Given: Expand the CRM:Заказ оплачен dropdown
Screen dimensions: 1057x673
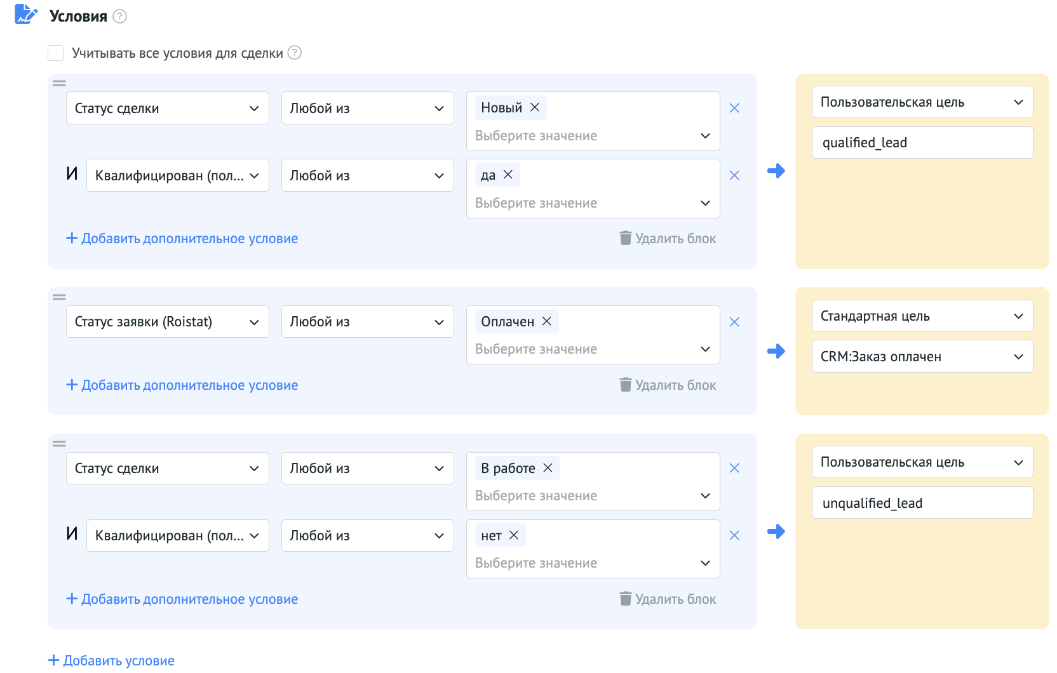Looking at the screenshot, I should coord(922,356).
